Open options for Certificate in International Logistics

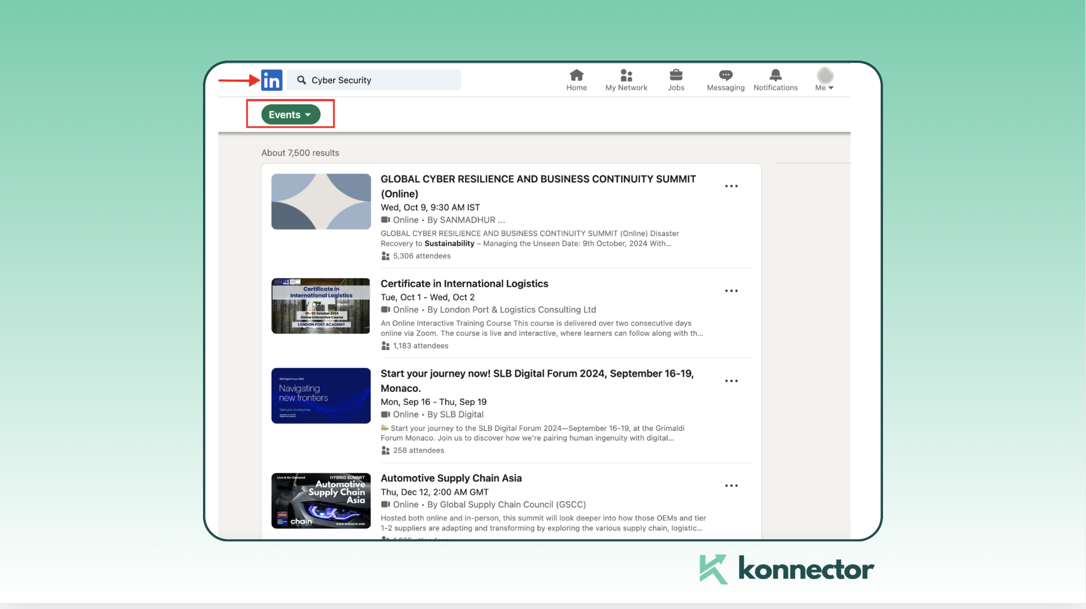tap(730, 291)
